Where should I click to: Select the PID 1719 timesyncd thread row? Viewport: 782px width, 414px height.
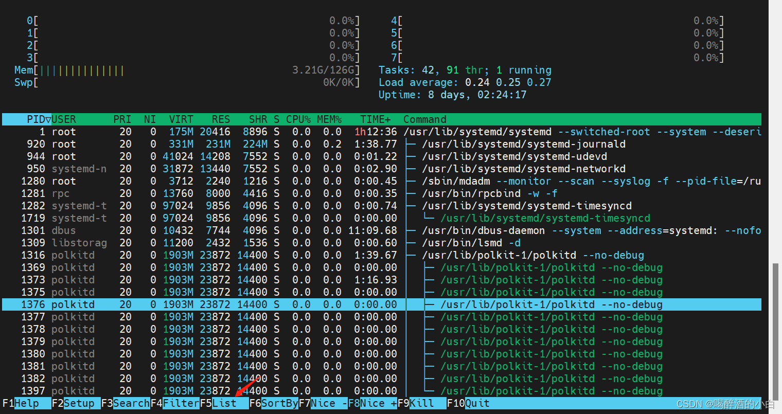tap(382, 218)
